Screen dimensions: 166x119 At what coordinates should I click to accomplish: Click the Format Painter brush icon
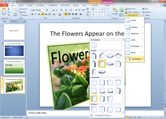[8, 15]
